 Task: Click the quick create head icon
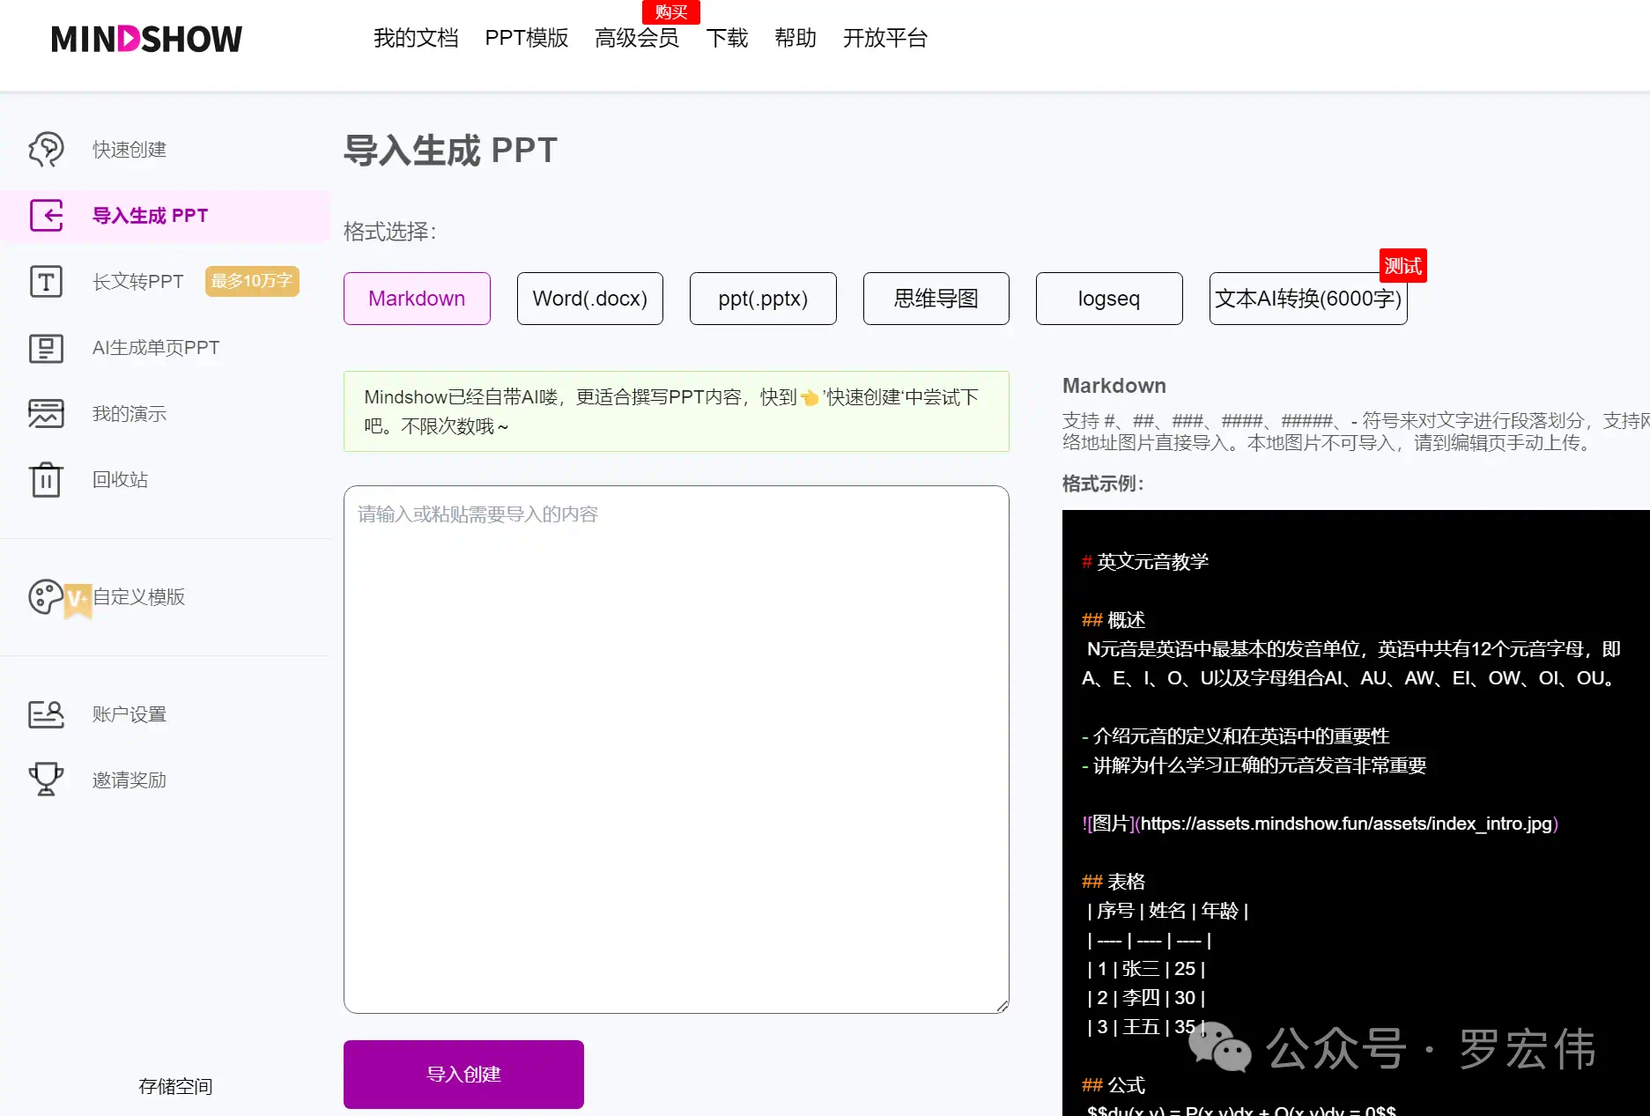(x=46, y=150)
